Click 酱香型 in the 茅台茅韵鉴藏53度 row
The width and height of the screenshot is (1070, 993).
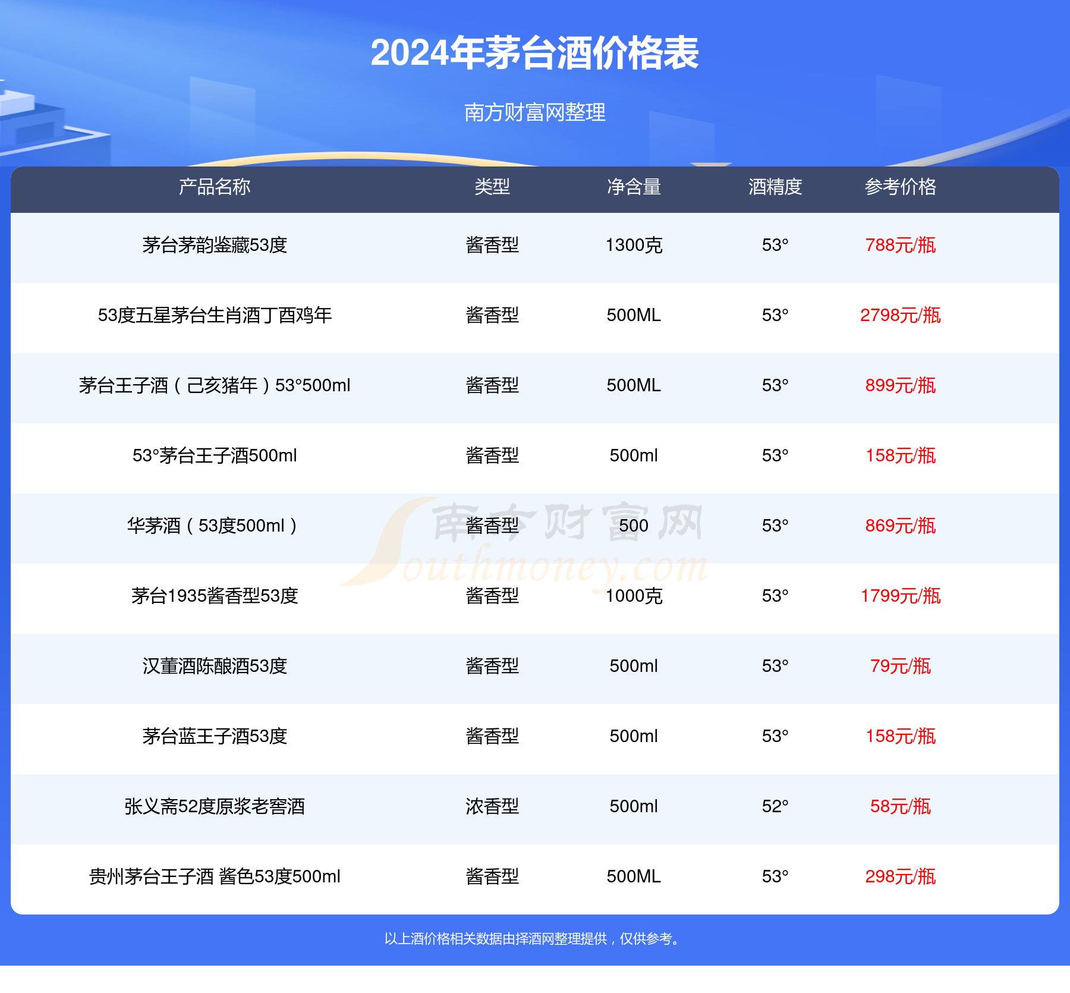click(x=492, y=245)
